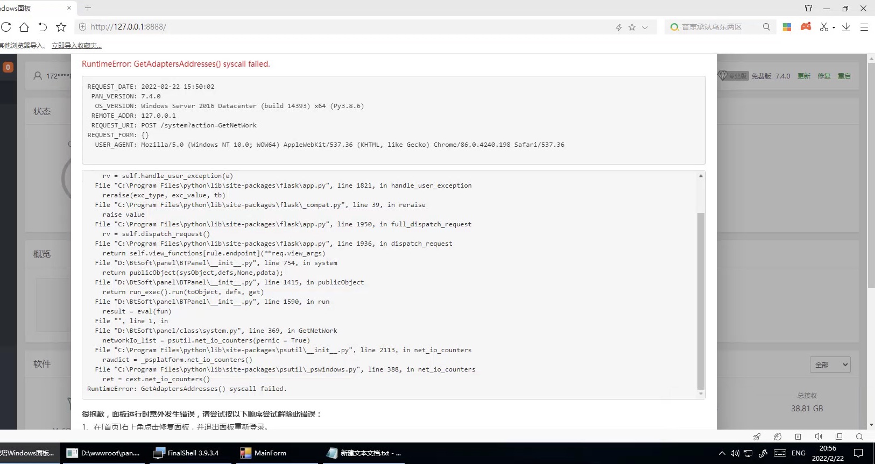This screenshot has width=875, height=464.
Task: Click the ENG input language indicator
Action: click(x=799, y=453)
